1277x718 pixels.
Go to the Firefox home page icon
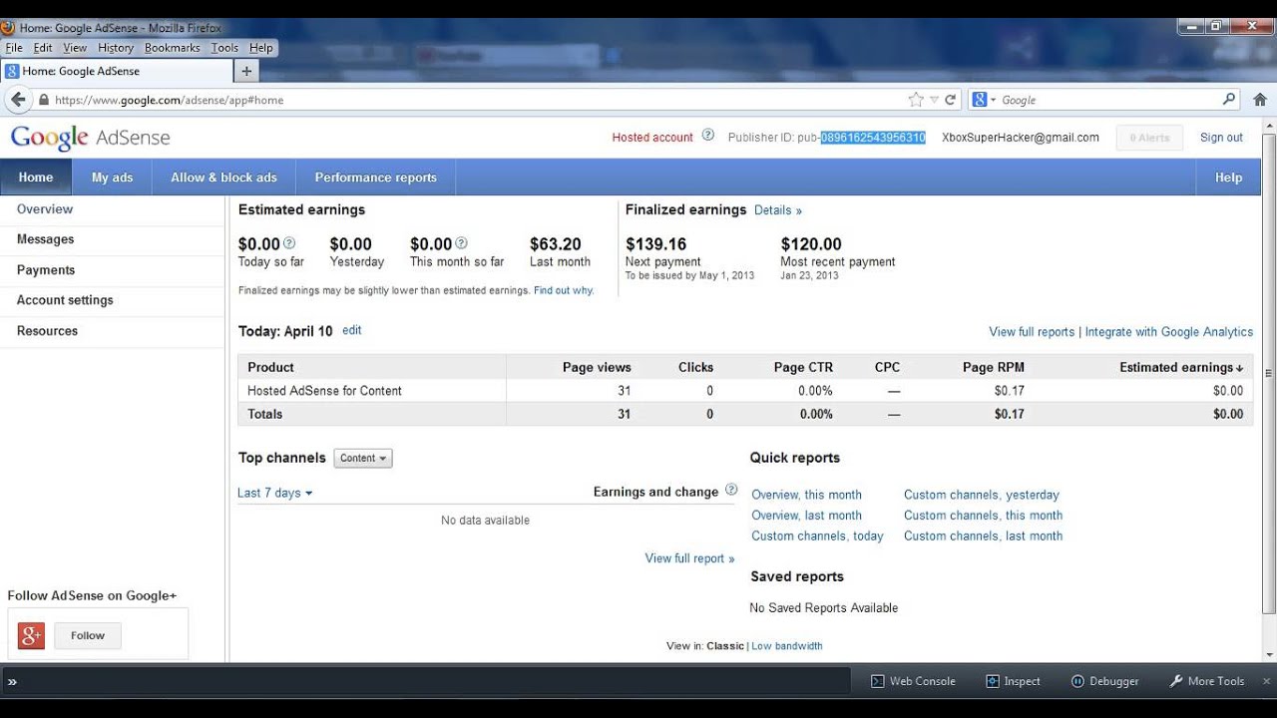coord(1260,100)
